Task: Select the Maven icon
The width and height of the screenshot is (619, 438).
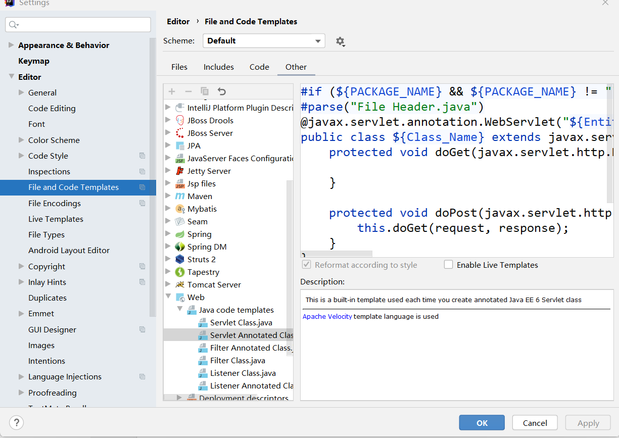Action: tap(180, 196)
